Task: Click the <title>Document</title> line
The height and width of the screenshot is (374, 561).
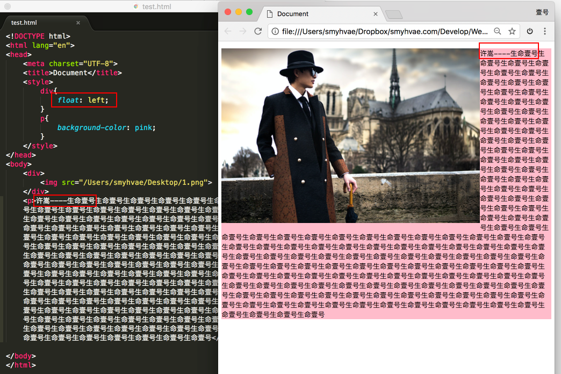Action: click(x=72, y=73)
